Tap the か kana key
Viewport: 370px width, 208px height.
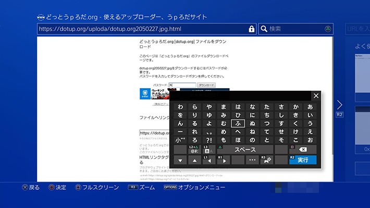pos(295,107)
